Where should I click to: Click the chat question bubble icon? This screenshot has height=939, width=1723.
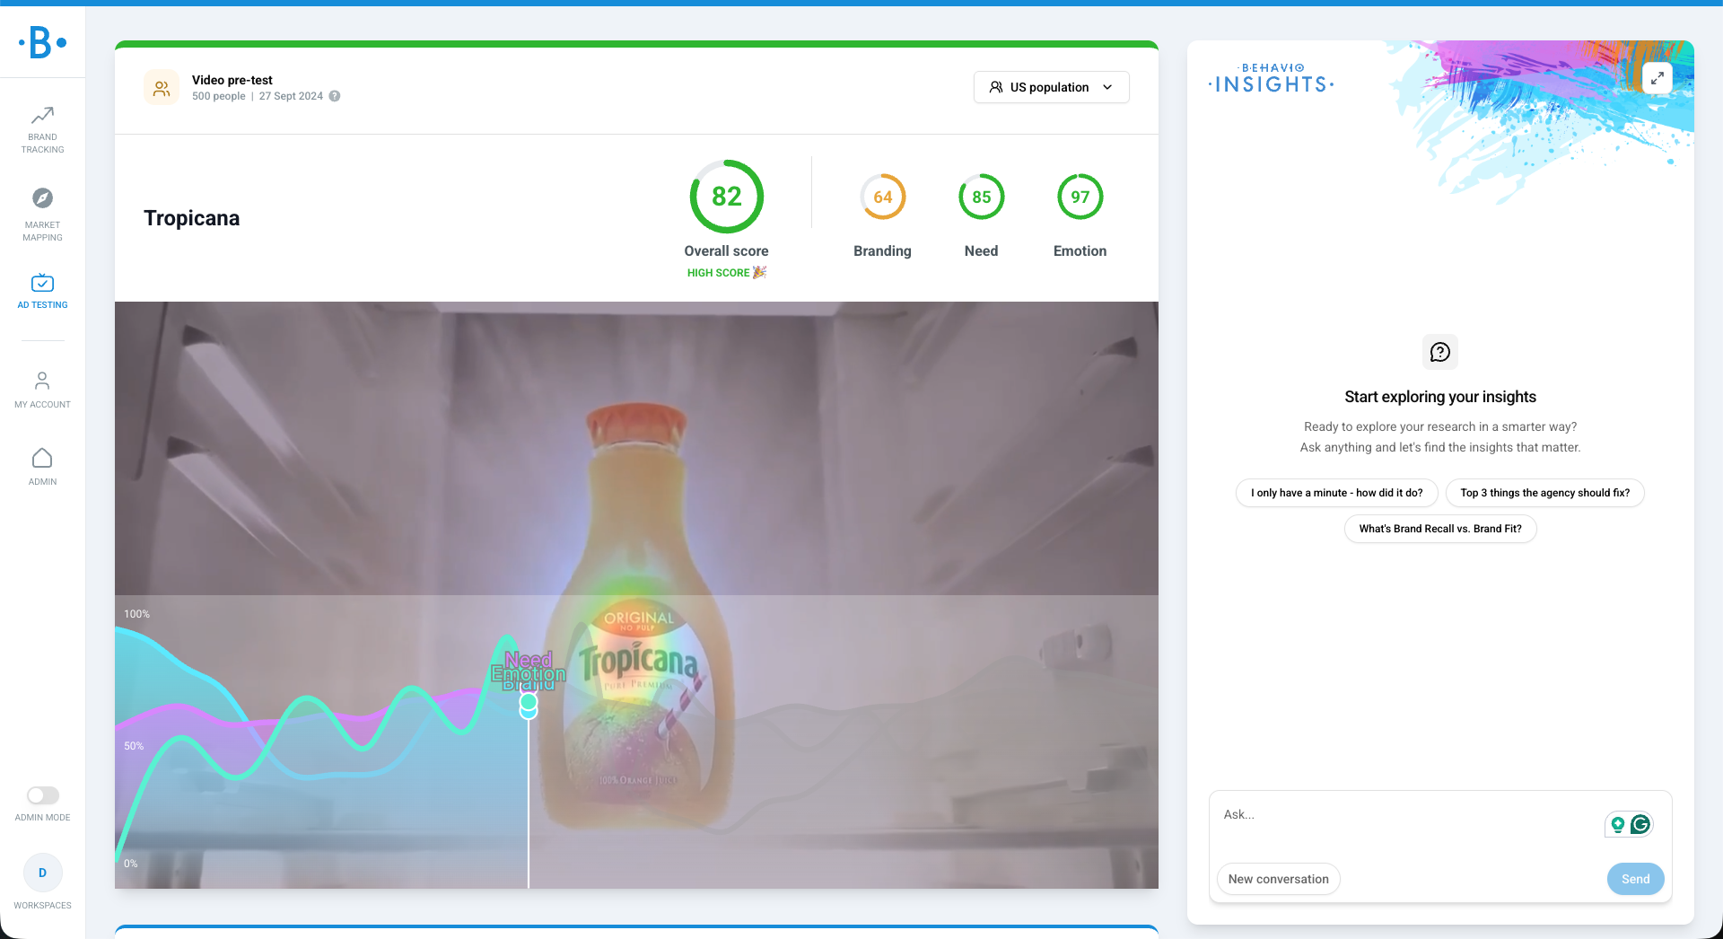point(1440,352)
